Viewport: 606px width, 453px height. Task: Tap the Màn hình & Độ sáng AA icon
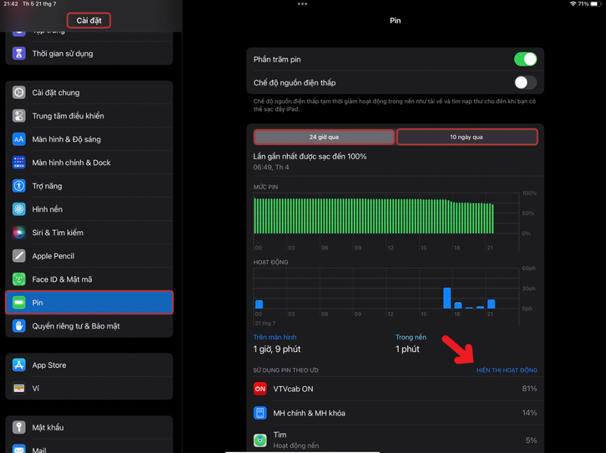(19, 139)
